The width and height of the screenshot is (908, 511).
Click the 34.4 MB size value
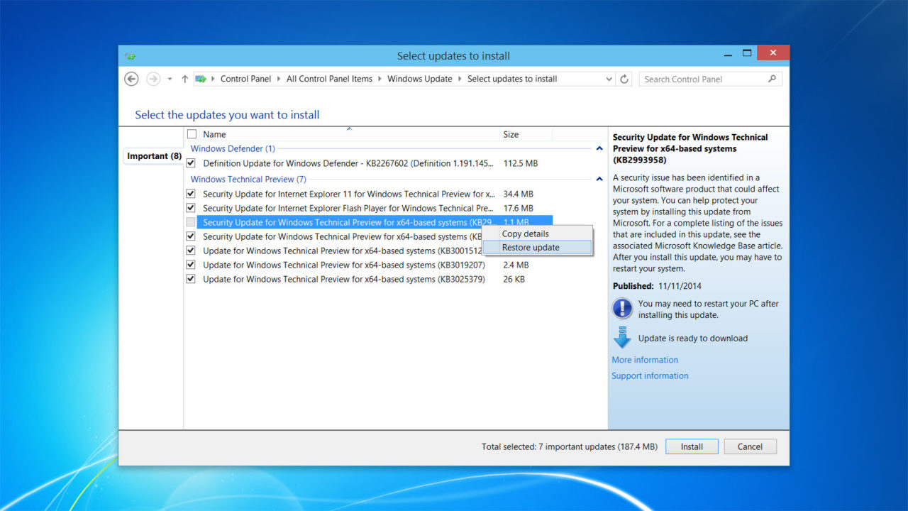click(518, 194)
